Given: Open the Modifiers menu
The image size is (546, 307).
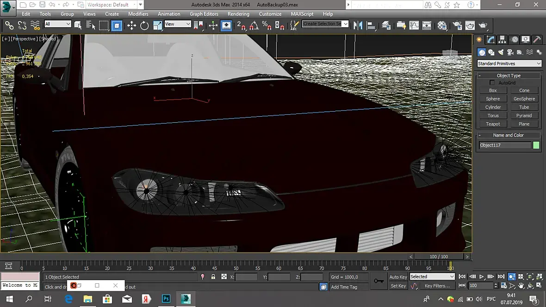Looking at the screenshot, I should click(x=138, y=14).
